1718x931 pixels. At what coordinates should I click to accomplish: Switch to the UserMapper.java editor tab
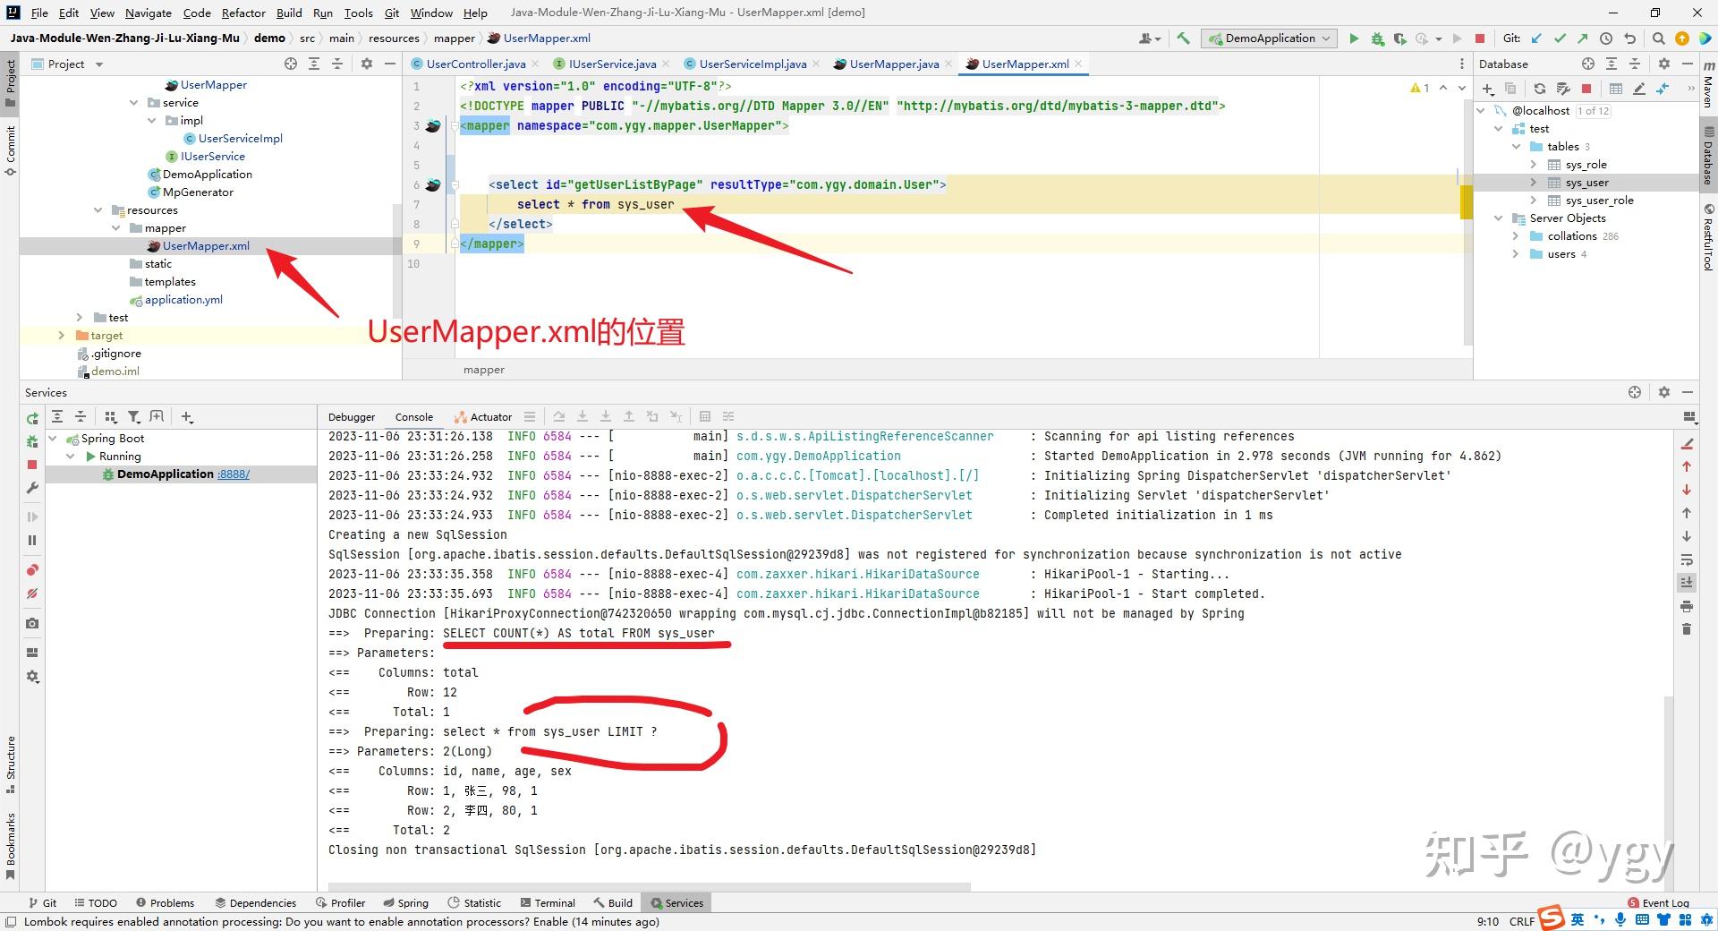tap(893, 64)
